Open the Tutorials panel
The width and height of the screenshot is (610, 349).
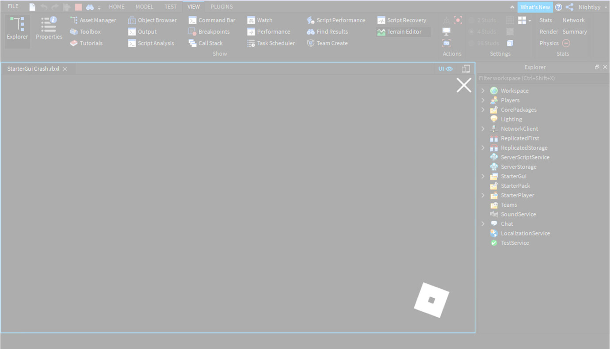(86, 43)
